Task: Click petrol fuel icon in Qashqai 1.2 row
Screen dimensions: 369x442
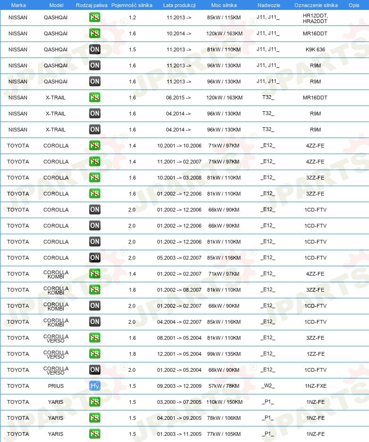Action: tap(94, 17)
